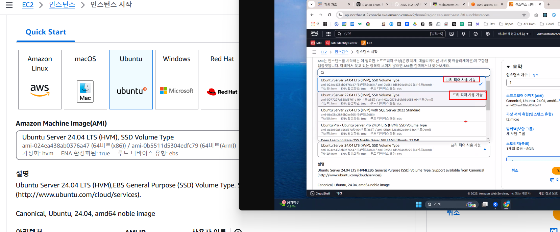Reload the page with the refresh icon
Image resolution: width=560 pixels, height=232 pixels.
coord(330,15)
